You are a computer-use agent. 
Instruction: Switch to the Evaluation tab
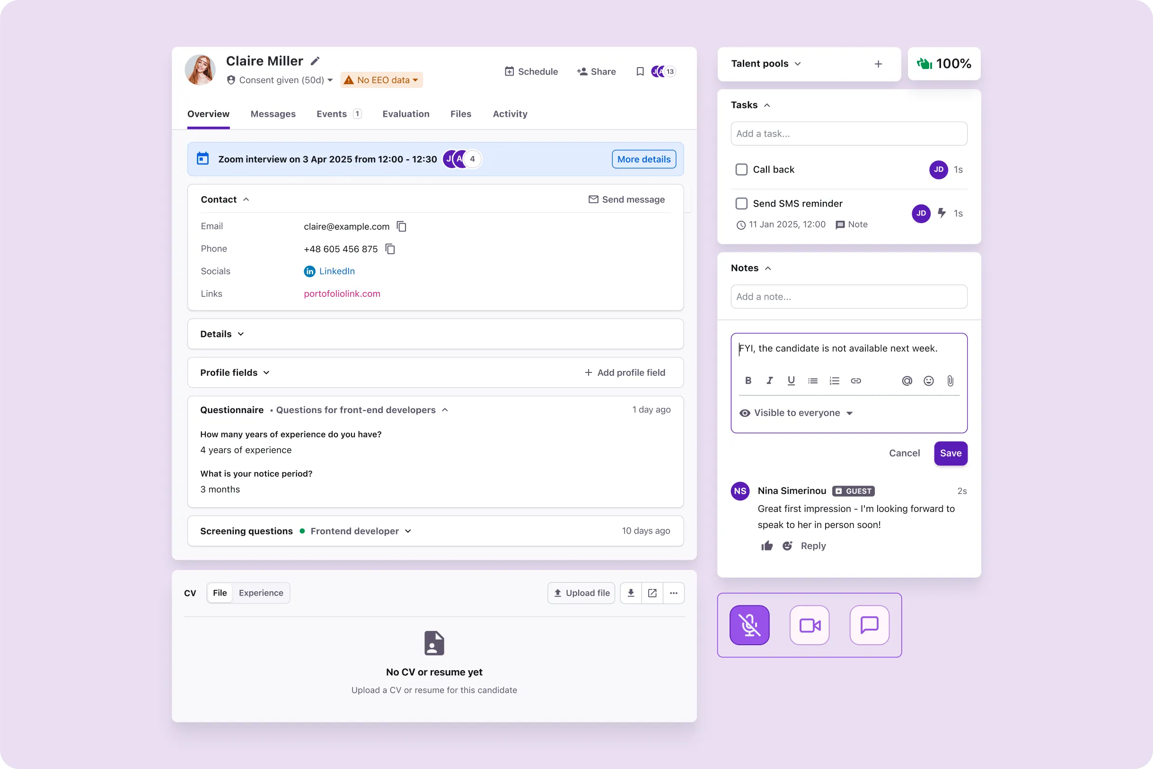click(405, 114)
